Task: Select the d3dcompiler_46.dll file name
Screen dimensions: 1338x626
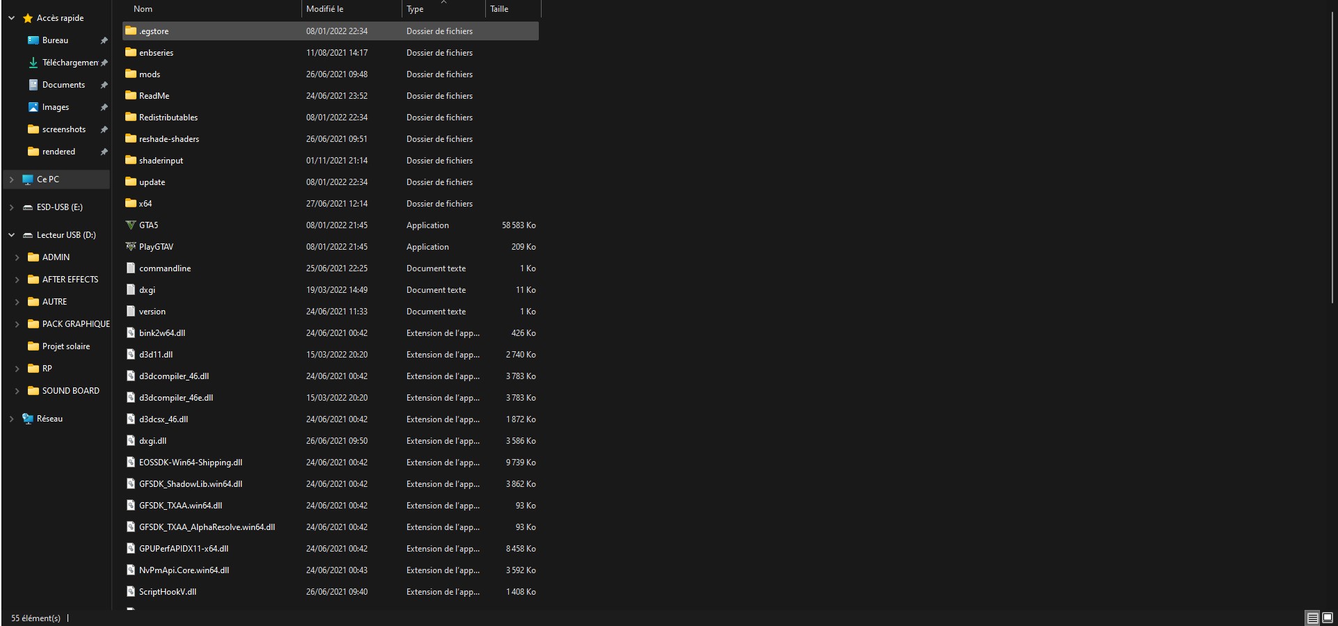Action: tap(174, 376)
